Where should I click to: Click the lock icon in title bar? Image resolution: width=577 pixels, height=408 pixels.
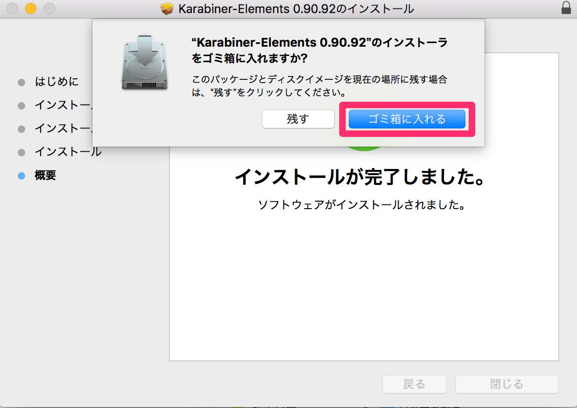click(566, 8)
